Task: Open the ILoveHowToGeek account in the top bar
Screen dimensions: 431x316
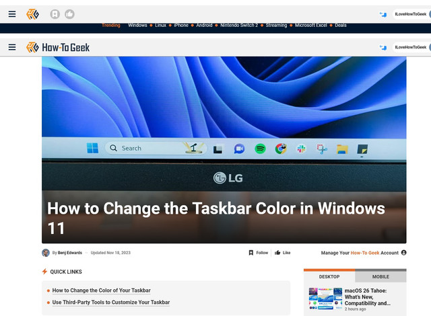Action: click(410, 14)
